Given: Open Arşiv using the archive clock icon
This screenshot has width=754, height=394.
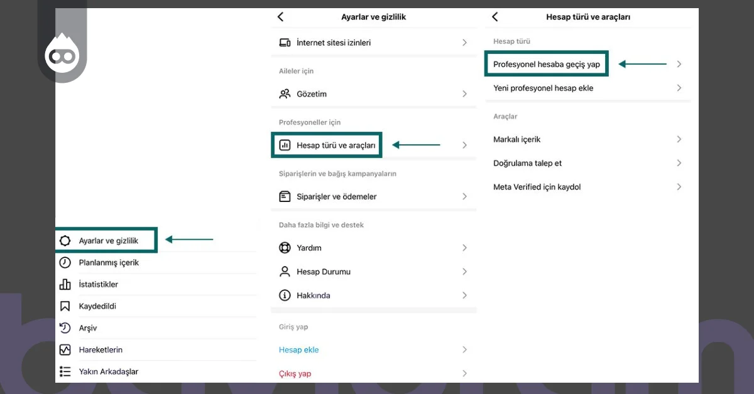Looking at the screenshot, I should point(65,327).
